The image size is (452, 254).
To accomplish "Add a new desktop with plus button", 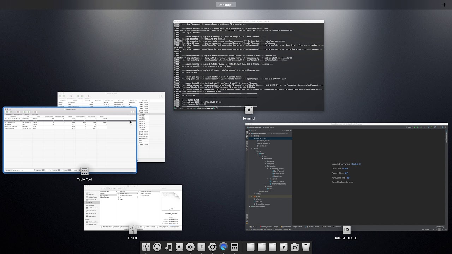I will click(444, 5).
